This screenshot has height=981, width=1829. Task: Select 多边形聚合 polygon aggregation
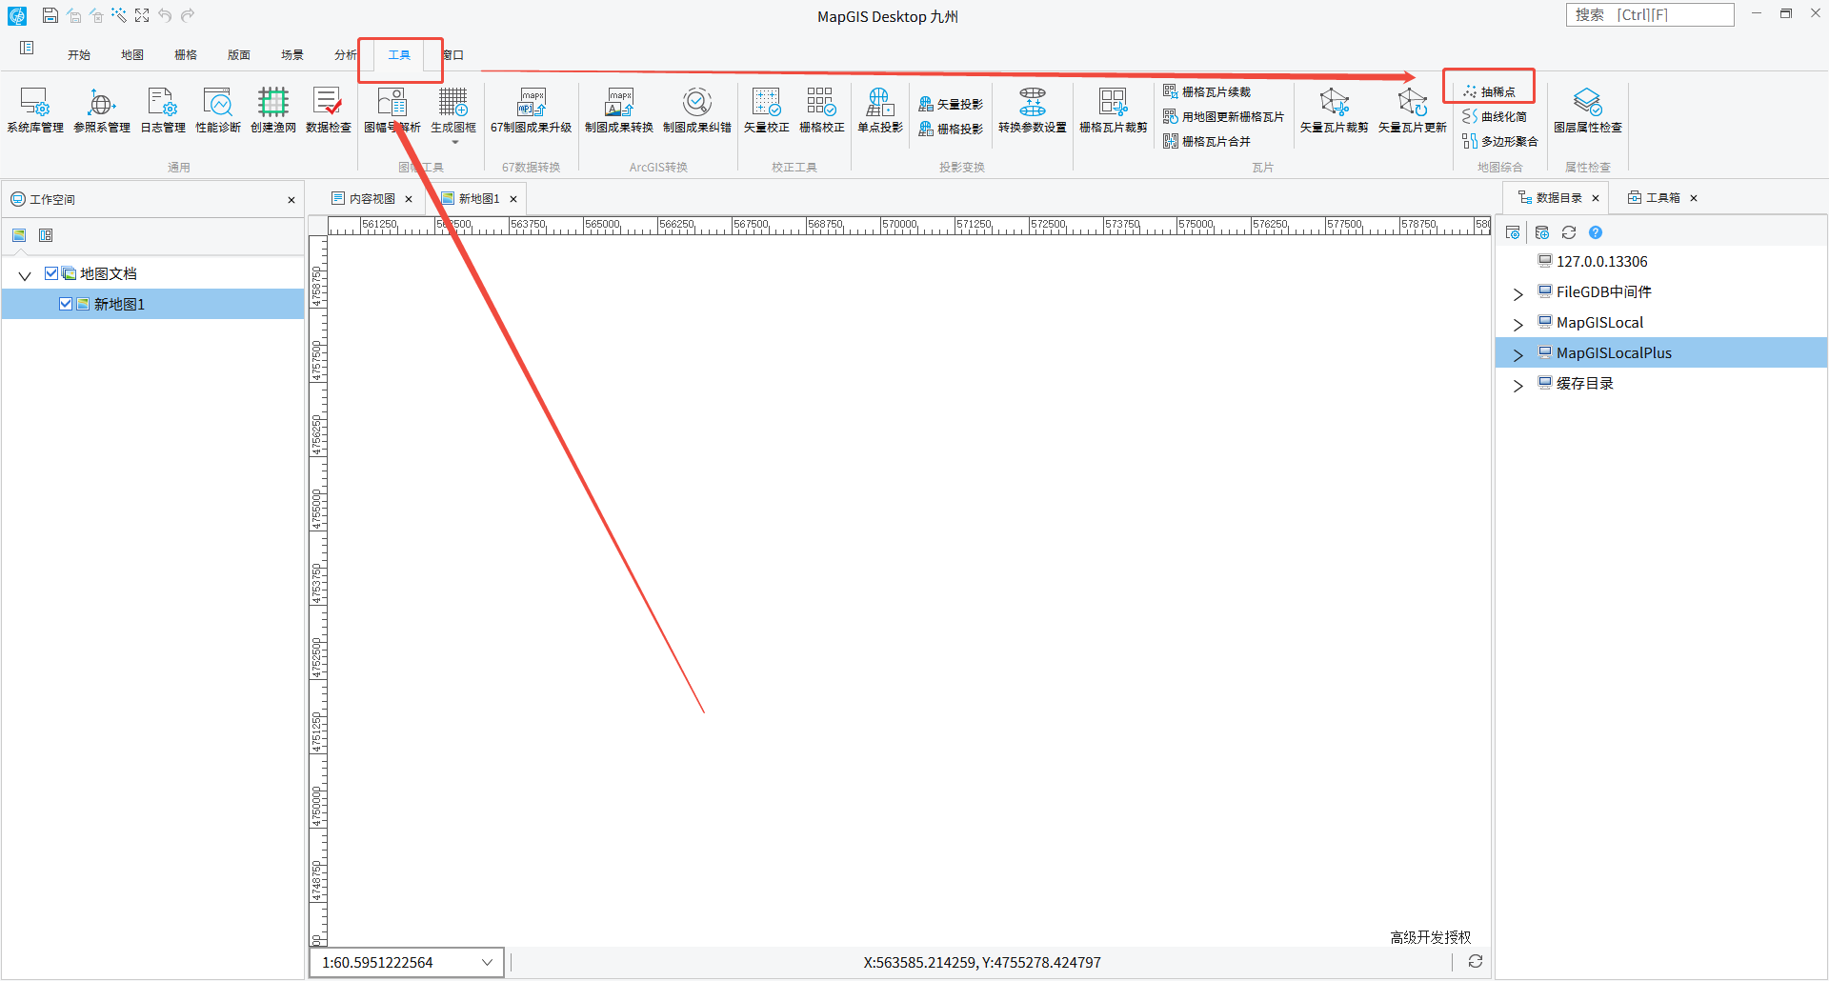[1500, 141]
